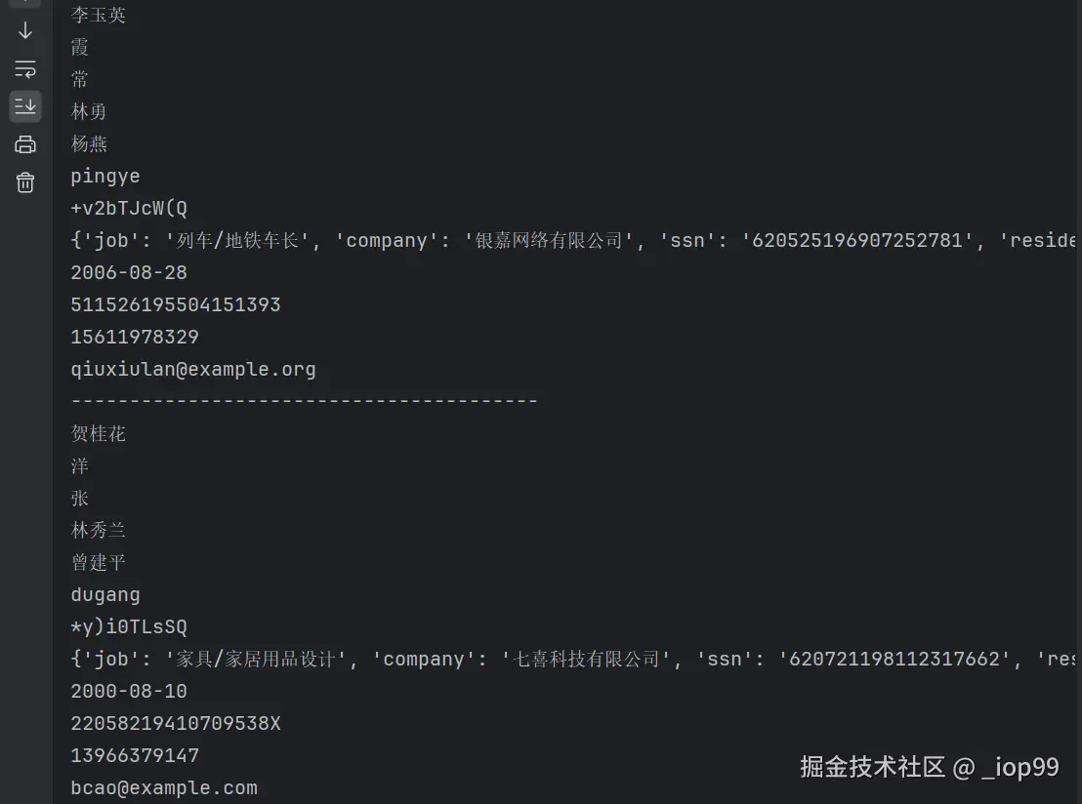Click the name 贺桂花 in output
This screenshot has height=804, width=1082.
tap(98, 433)
